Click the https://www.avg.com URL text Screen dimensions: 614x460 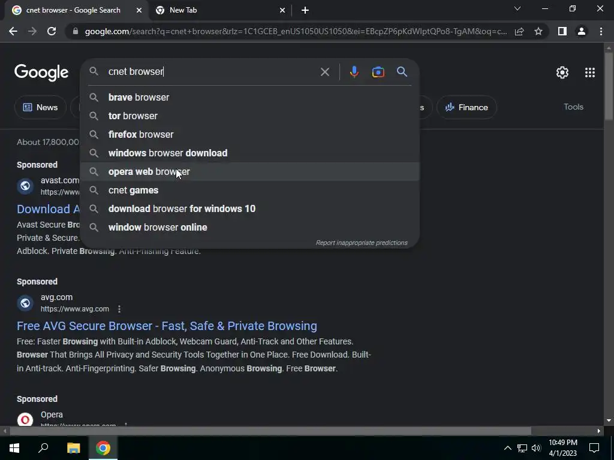[75, 309]
